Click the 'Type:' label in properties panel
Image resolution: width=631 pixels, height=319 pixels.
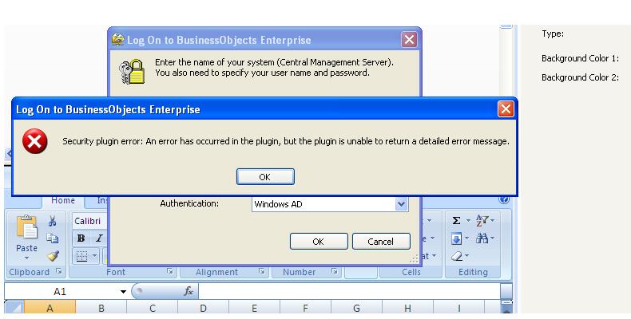pyautogui.click(x=553, y=33)
